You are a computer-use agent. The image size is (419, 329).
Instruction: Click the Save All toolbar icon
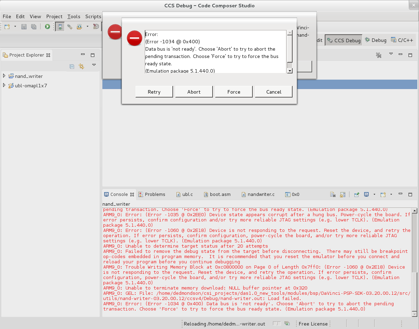click(x=34, y=27)
